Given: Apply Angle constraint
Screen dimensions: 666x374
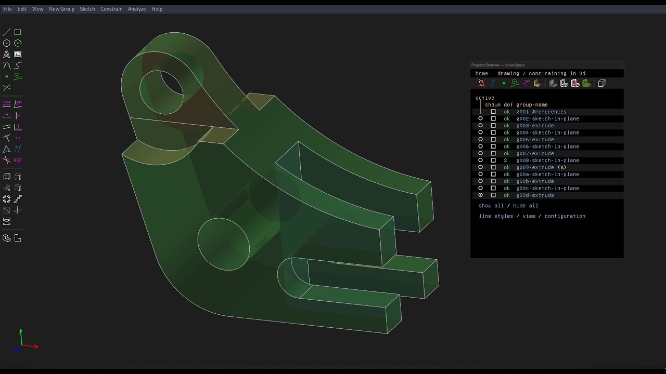Looking at the screenshot, I should (18, 103).
